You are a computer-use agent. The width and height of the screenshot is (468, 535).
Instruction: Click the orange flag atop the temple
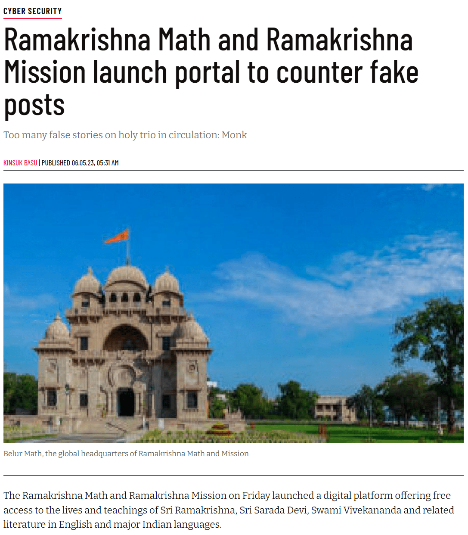click(x=117, y=236)
